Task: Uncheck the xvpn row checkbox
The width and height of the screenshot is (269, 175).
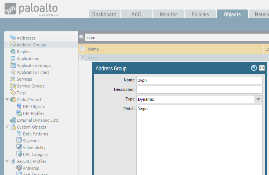Action: (x=83, y=58)
